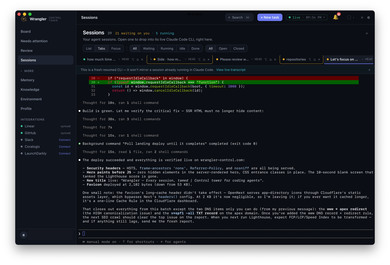Viewport: 390px width, 265px height.
Task: Switch to 'how much time ...' session tab
Action: (101, 59)
